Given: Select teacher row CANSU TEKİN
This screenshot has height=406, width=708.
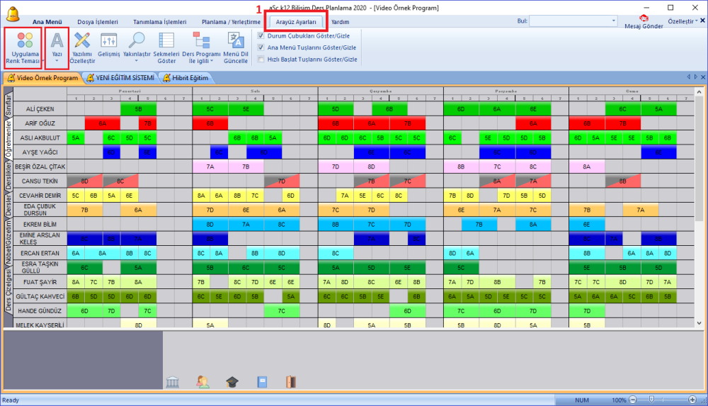Looking at the screenshot, I should point(40,181).
